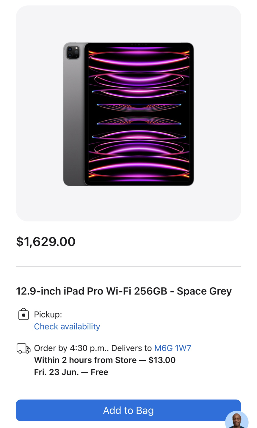Screen dimensions: 257x428
Task: Click the delivery truck icon
Action: tap(23, 348)
